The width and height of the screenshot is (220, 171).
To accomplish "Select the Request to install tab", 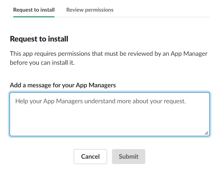I will coord(34,10).
